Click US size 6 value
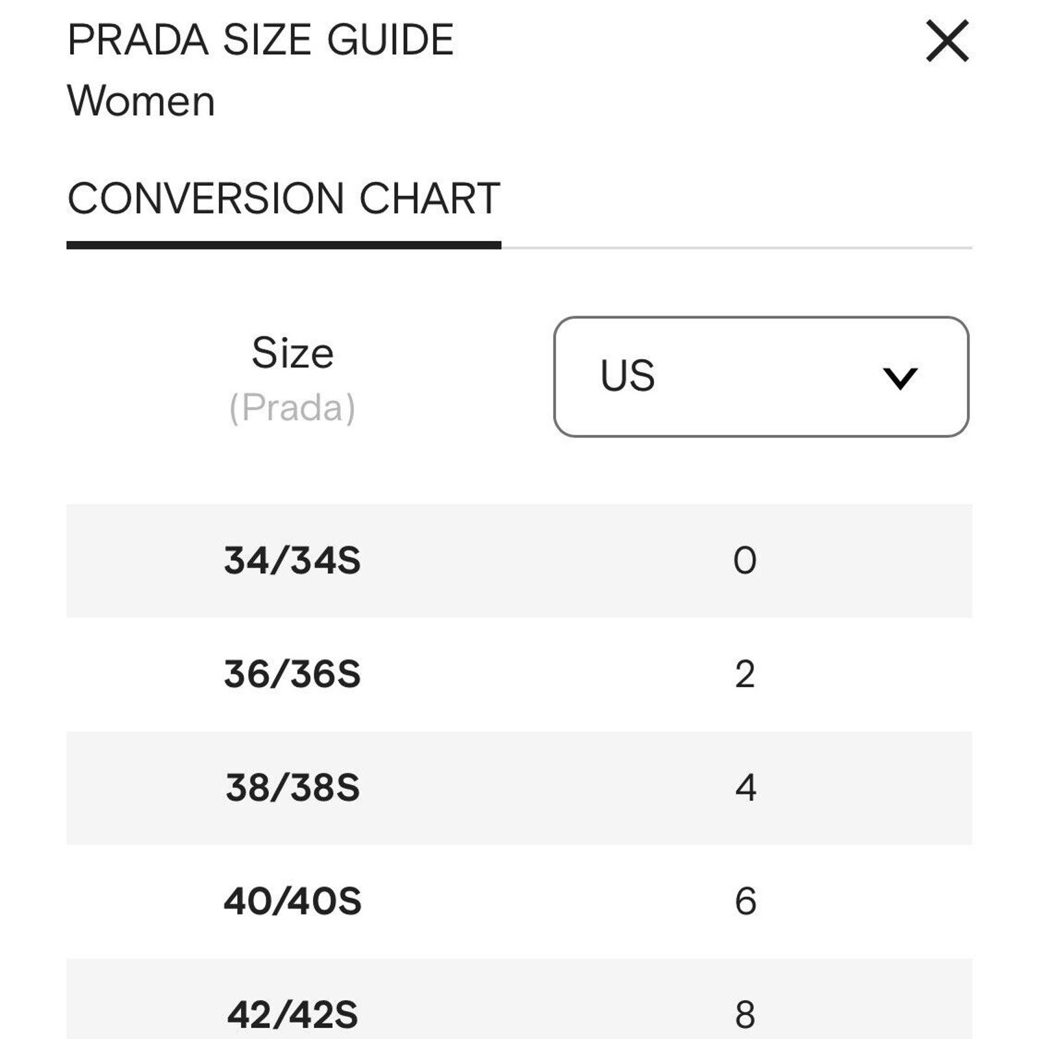Image resolution: width=1039 pixels, height=1039 pixels. (745, 901)
